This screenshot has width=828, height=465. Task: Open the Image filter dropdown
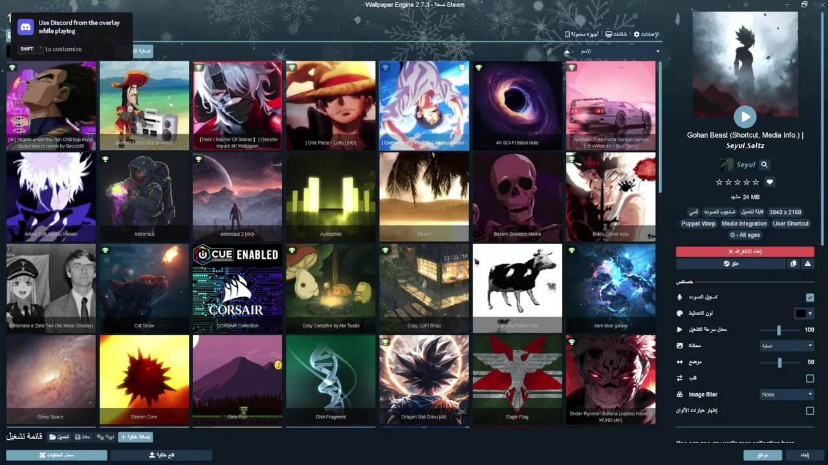pyautogui.click(x=787, y=395)
